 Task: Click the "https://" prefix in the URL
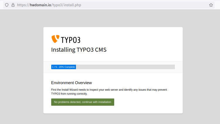coord(22,5)
